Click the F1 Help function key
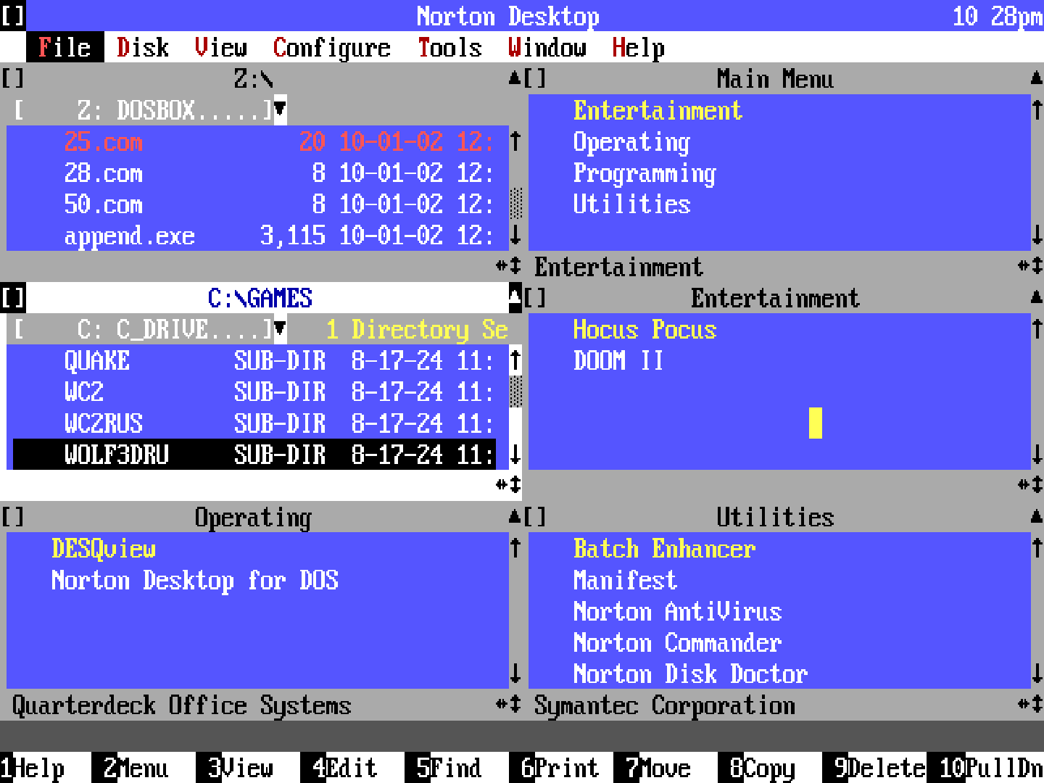Viewport: 1044px width, 783px height. [x=33, y=767]
